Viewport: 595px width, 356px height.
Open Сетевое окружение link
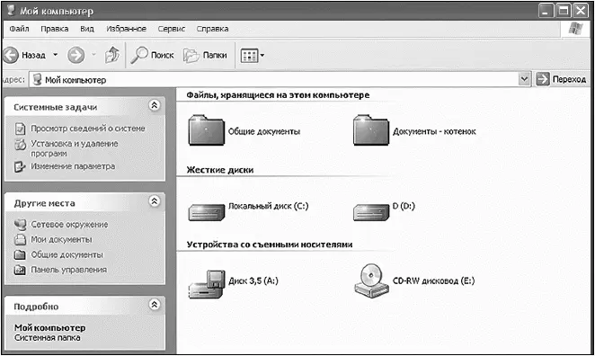pos(69,225)
